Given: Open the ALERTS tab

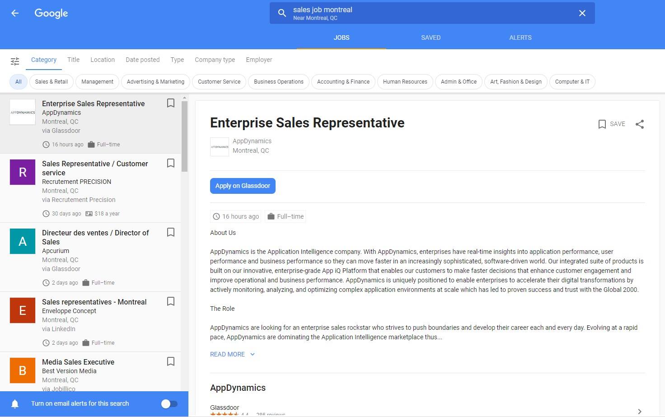Looking at the screenshot, I should [520, 37].
